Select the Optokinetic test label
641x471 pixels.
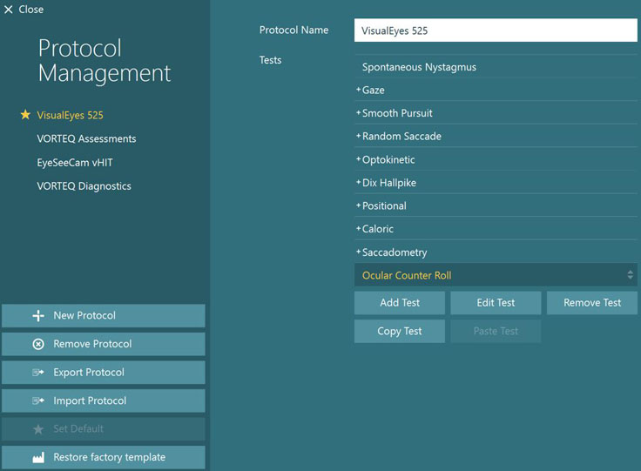pyautogui.click(x=388, y=159)
